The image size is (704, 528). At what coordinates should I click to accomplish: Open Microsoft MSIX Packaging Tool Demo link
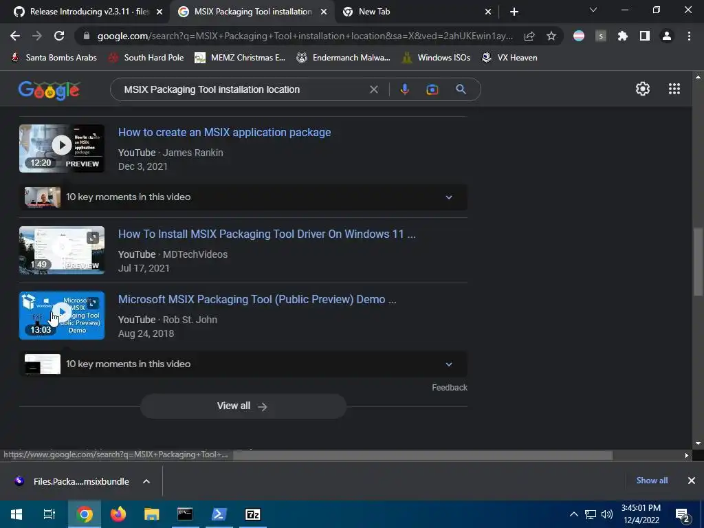pos(257,300)
